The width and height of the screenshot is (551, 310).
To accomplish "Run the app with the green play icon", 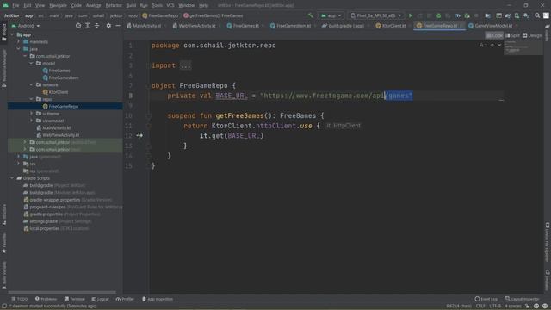I will [411, 15].
